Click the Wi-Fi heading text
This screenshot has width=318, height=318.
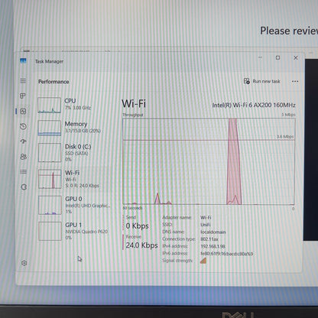(x=134, y=103)
